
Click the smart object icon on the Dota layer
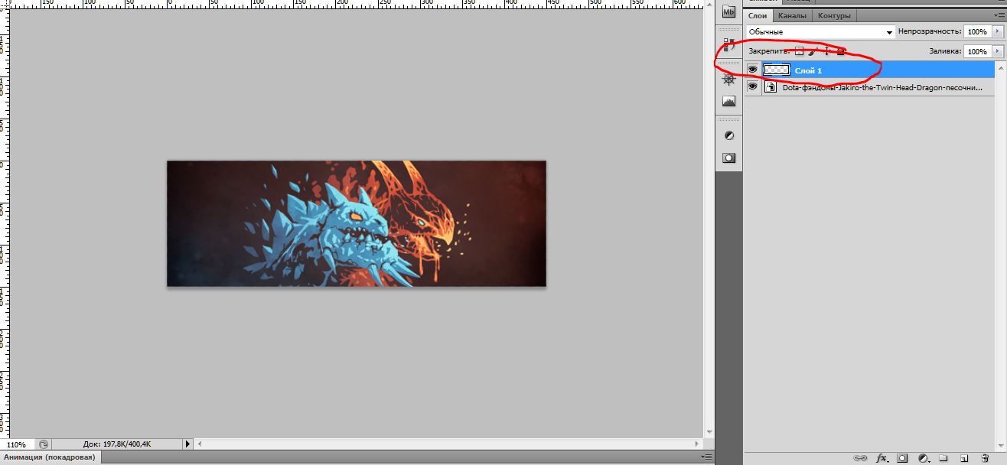[772, 87]
